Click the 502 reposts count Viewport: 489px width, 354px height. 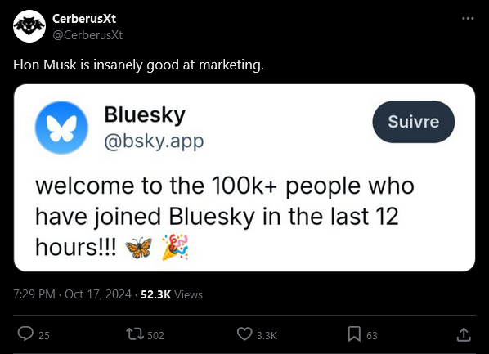click(155, 335)
